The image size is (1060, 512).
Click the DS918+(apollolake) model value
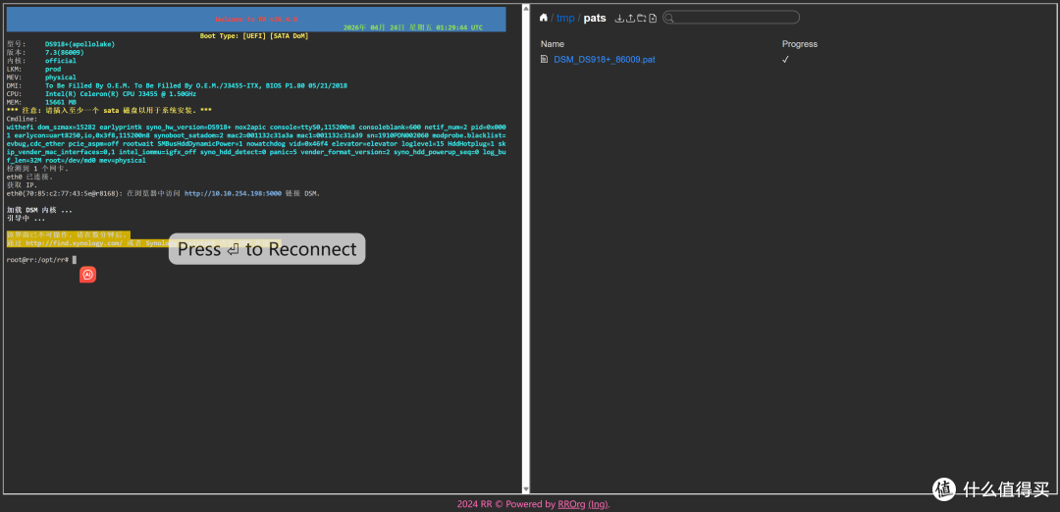pyautogui.click(x=79, y=44)
